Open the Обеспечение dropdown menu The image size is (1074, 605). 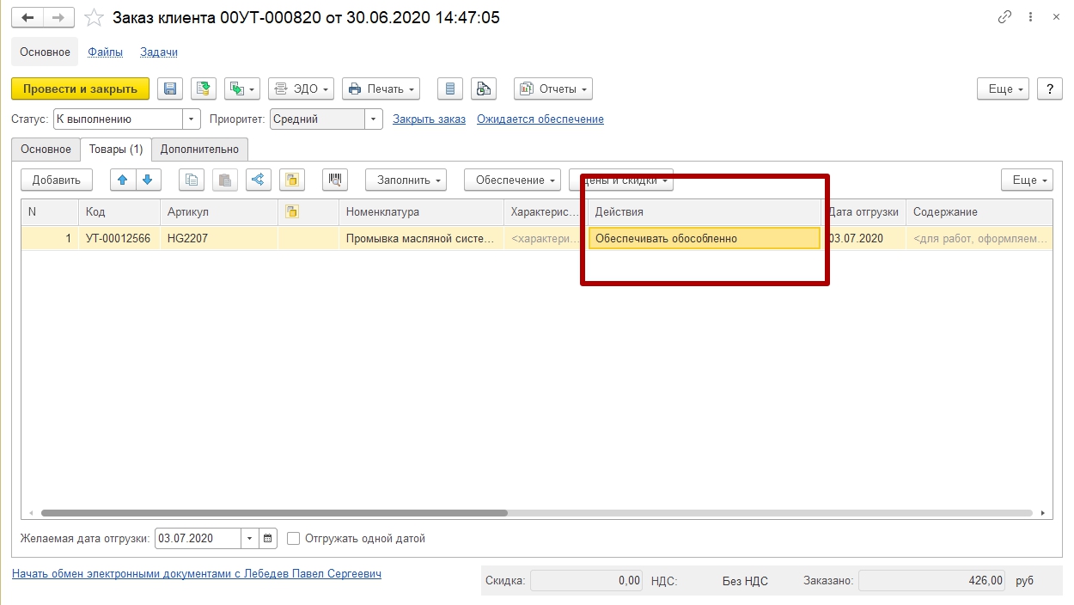512,180
